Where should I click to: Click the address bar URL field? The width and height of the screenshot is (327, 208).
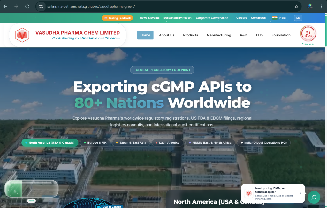(x=169, y=6)
